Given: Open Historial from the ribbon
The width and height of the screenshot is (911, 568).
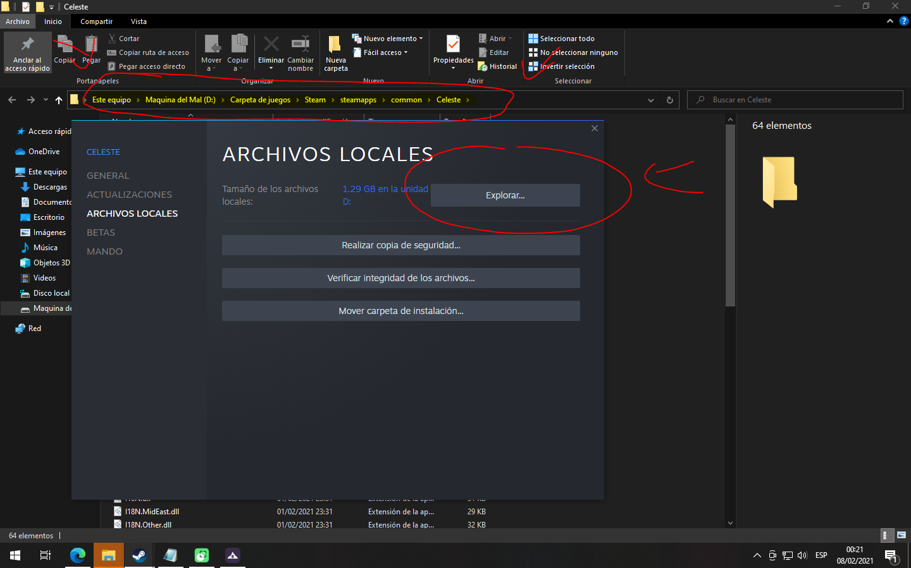Looking at the screenshot, I should click(x=497, y=66).
